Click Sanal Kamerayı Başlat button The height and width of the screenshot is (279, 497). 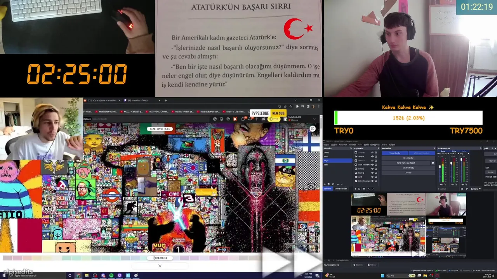pyautogui.click(x=406, y=163)
